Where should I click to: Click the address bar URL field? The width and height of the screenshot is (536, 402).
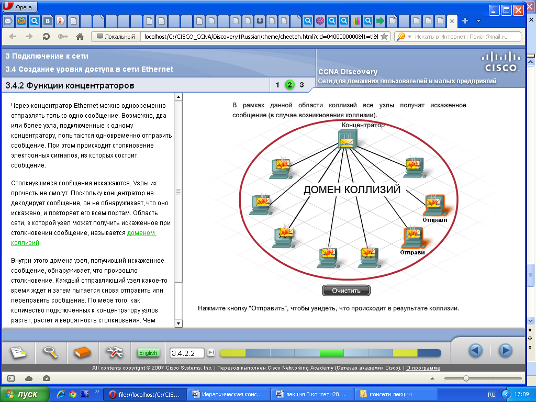pos(261,37)
